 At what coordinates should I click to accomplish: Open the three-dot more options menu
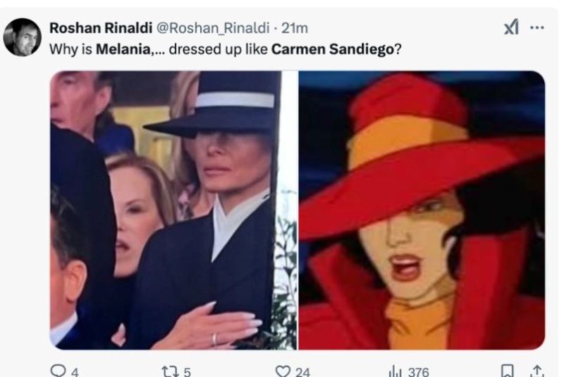coord(537,27)
